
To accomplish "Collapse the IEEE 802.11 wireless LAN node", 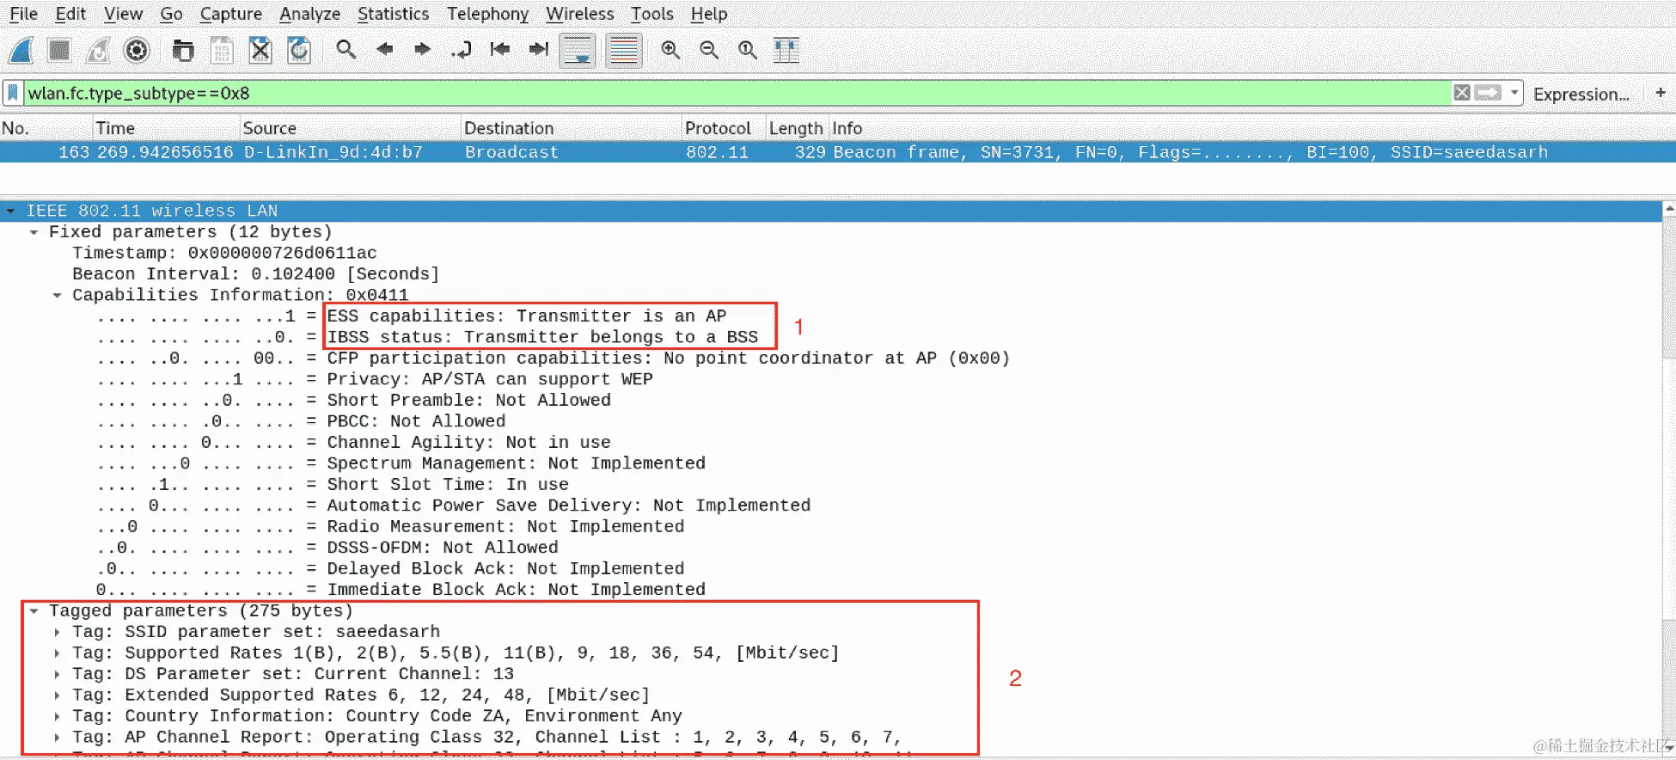I will (x=10, y=211).
